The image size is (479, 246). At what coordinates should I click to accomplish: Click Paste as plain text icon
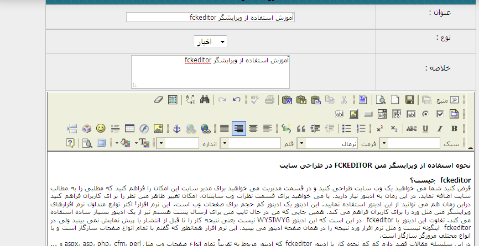pos(301,99)
